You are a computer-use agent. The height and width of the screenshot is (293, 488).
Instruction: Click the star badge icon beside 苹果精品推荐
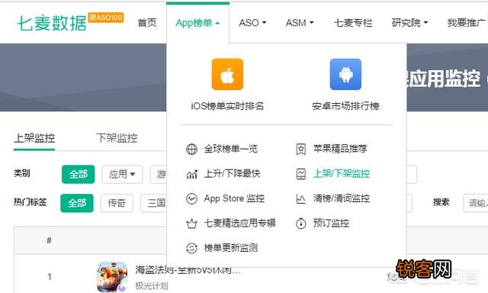(x=300, y=149)
